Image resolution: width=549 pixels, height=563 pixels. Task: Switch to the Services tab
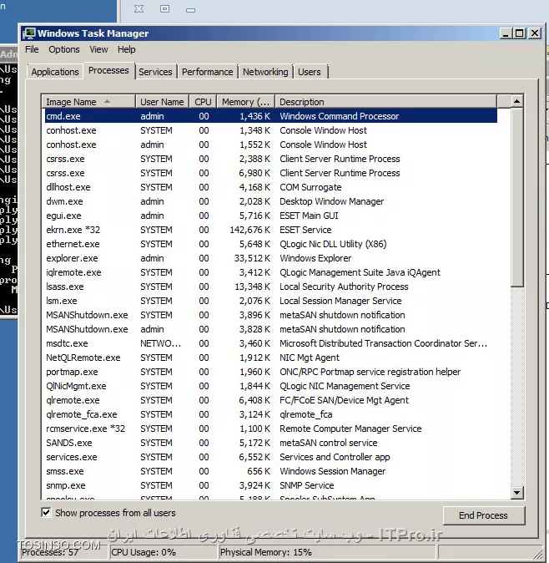click(156, 72)
